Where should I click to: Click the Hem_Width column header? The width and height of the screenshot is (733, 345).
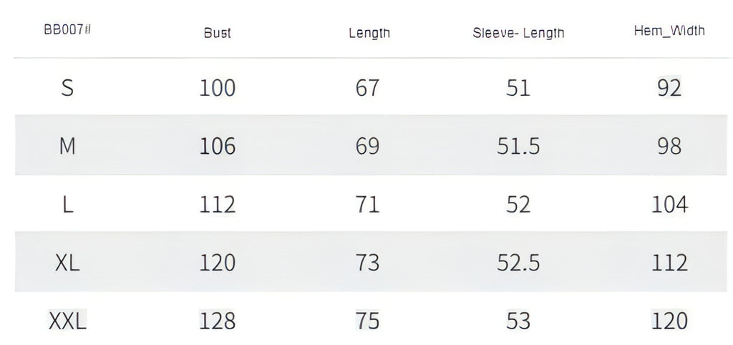[x=669, y=31]
